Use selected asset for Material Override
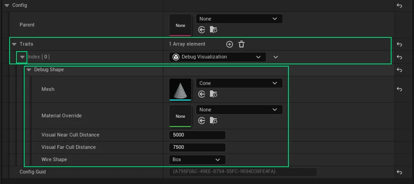The image size is (414, 184). [x=202, y=121]
